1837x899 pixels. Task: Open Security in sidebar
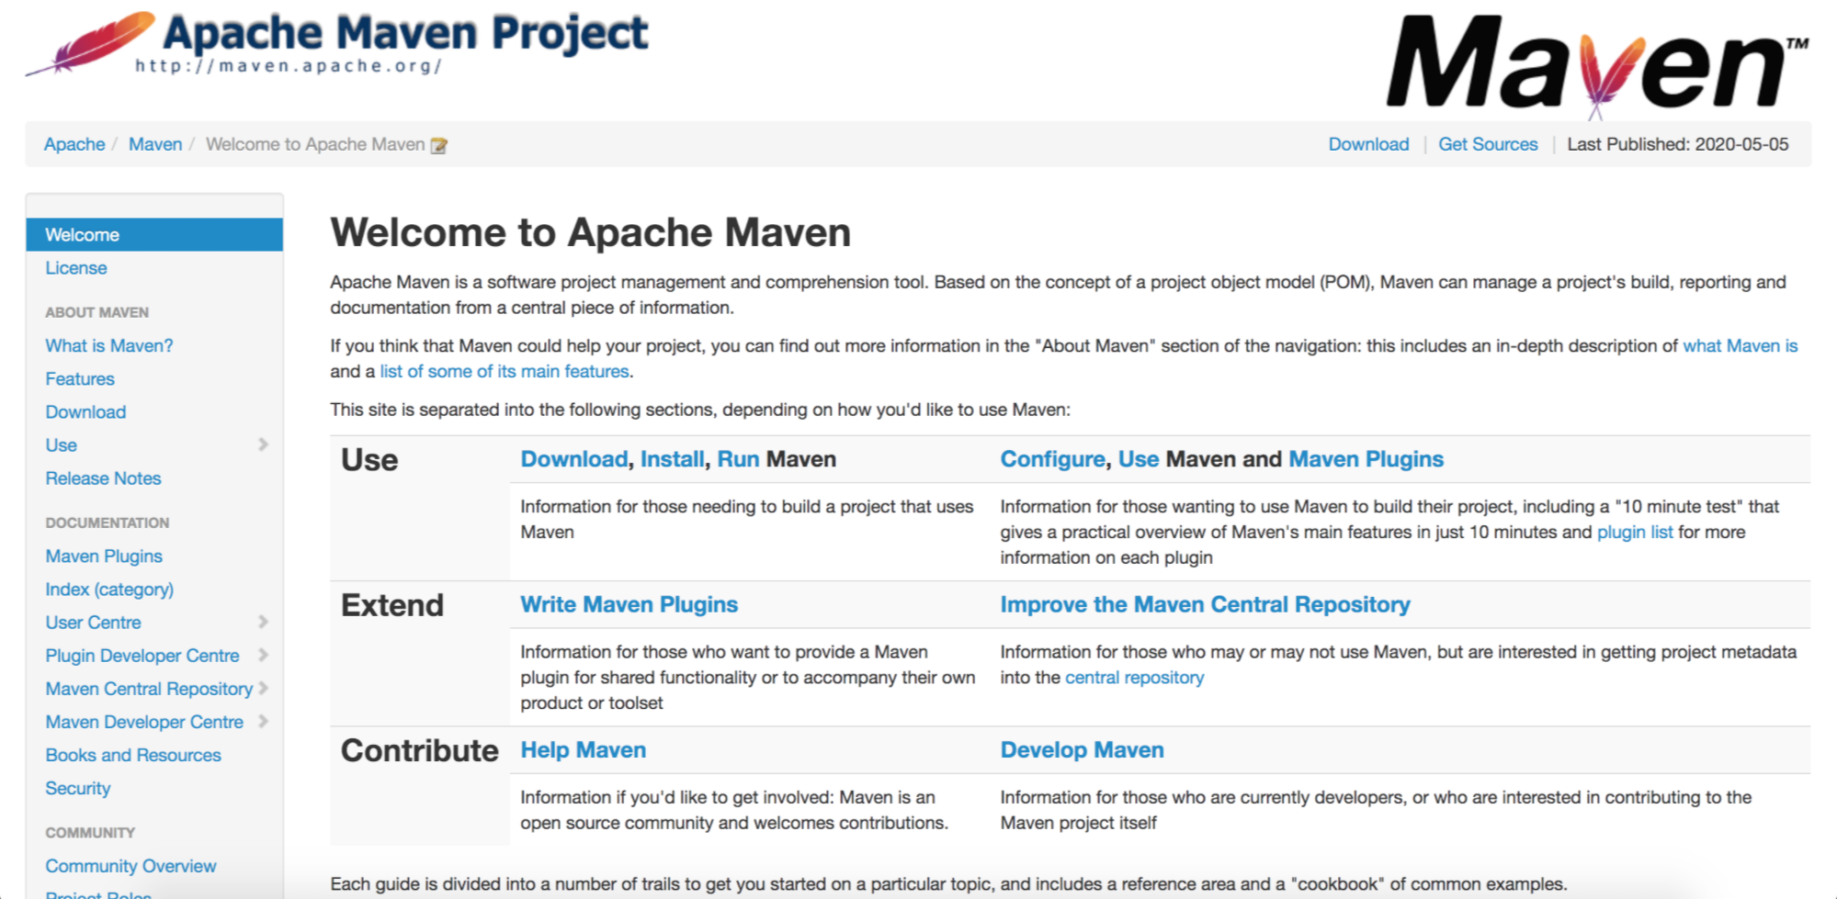(x=78, y=788)
